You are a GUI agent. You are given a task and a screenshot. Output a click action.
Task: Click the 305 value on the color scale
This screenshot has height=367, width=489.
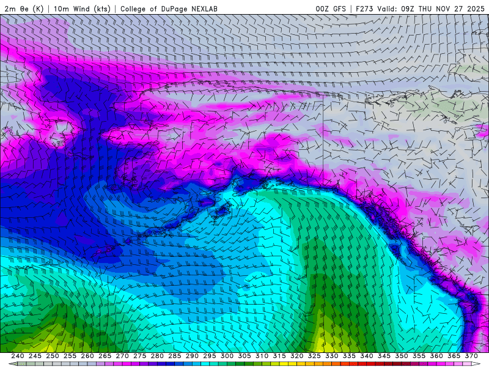pos(244,356)
